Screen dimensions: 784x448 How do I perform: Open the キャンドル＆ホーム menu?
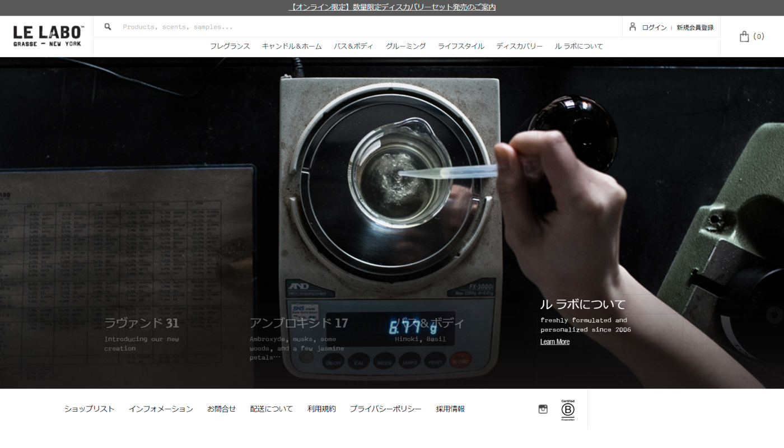click(291, 46)
